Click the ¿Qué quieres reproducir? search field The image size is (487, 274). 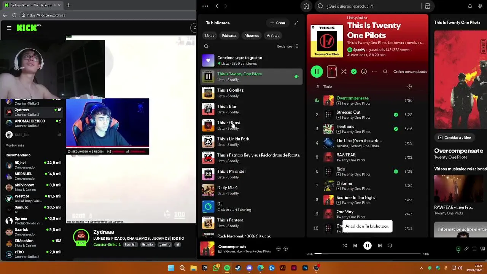point(369,6)
